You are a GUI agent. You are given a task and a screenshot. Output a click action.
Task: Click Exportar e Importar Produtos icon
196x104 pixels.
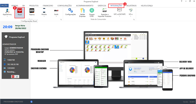coord(104,10)
